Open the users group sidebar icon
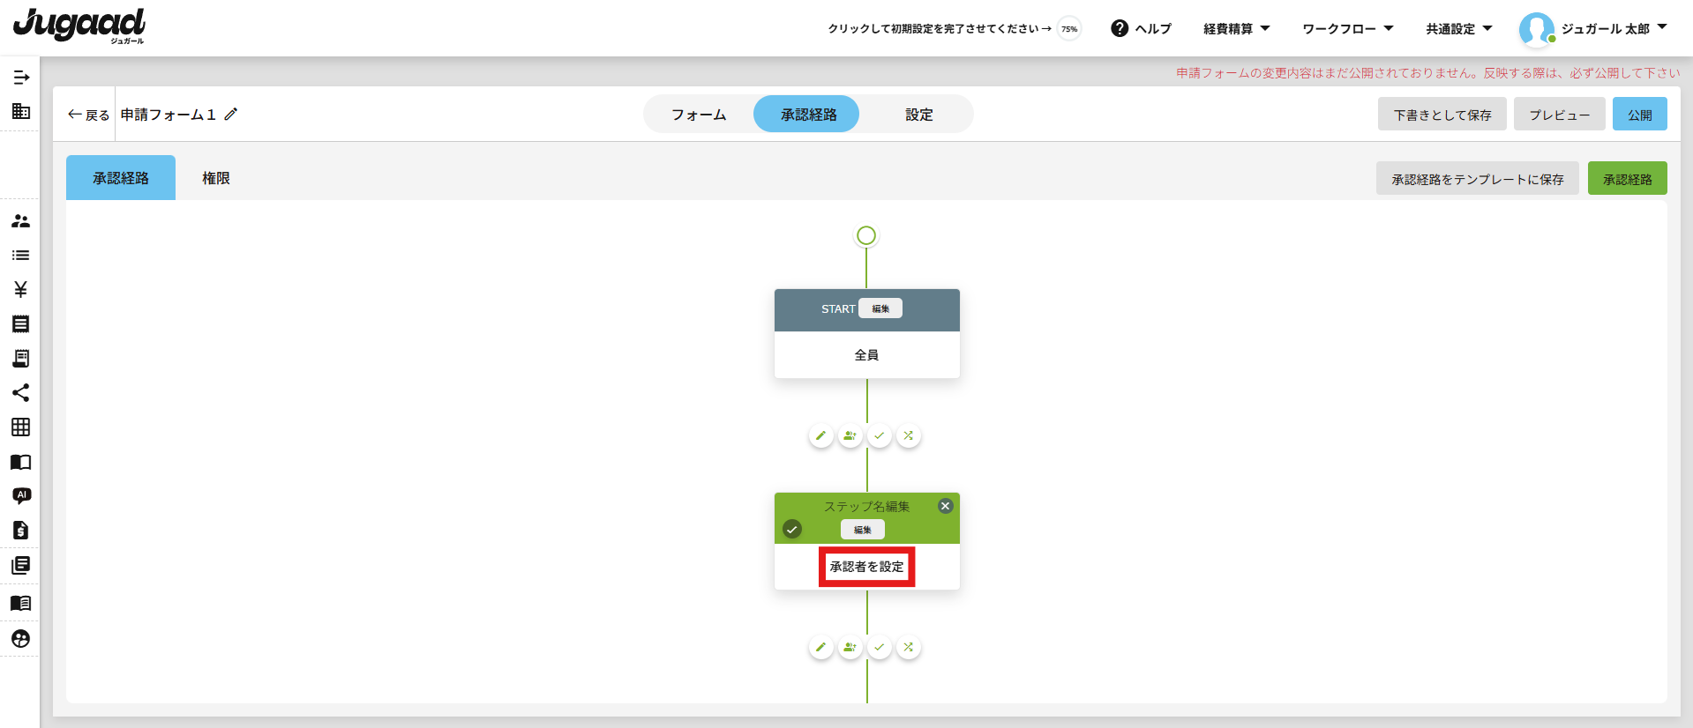This screenshot has width=1693, height=728. point(21,221)
